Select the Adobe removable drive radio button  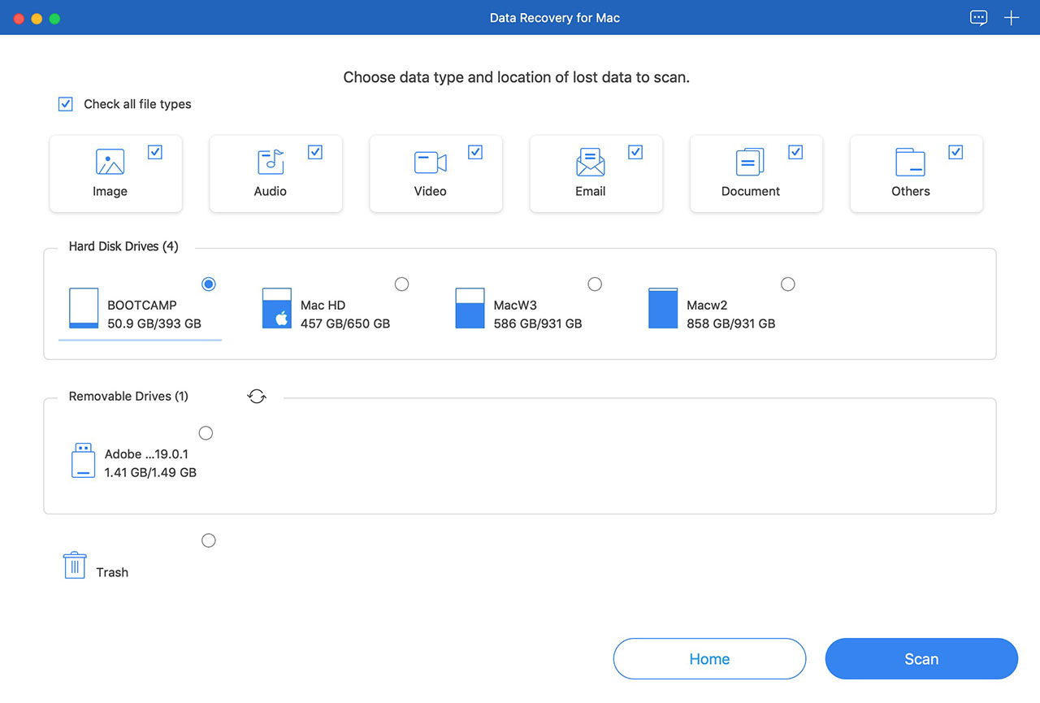coord(206,433)
